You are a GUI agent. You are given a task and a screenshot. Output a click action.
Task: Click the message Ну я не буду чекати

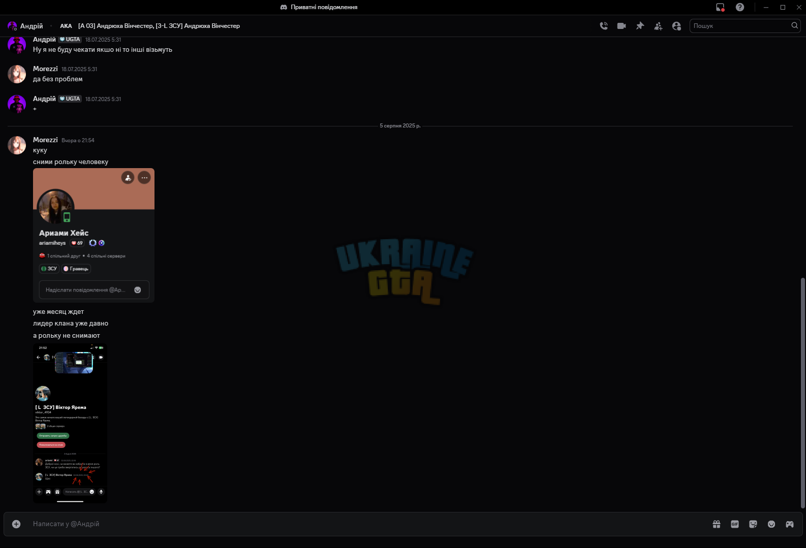pyautogui.click(x=103, y=50)
